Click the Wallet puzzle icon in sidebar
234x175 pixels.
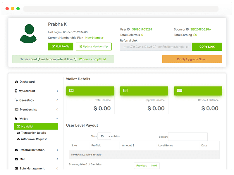click(16, 119)
